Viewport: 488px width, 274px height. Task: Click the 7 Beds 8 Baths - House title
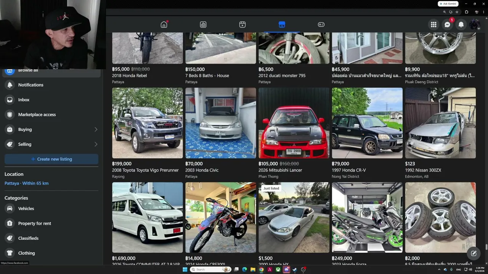(207, 76)
